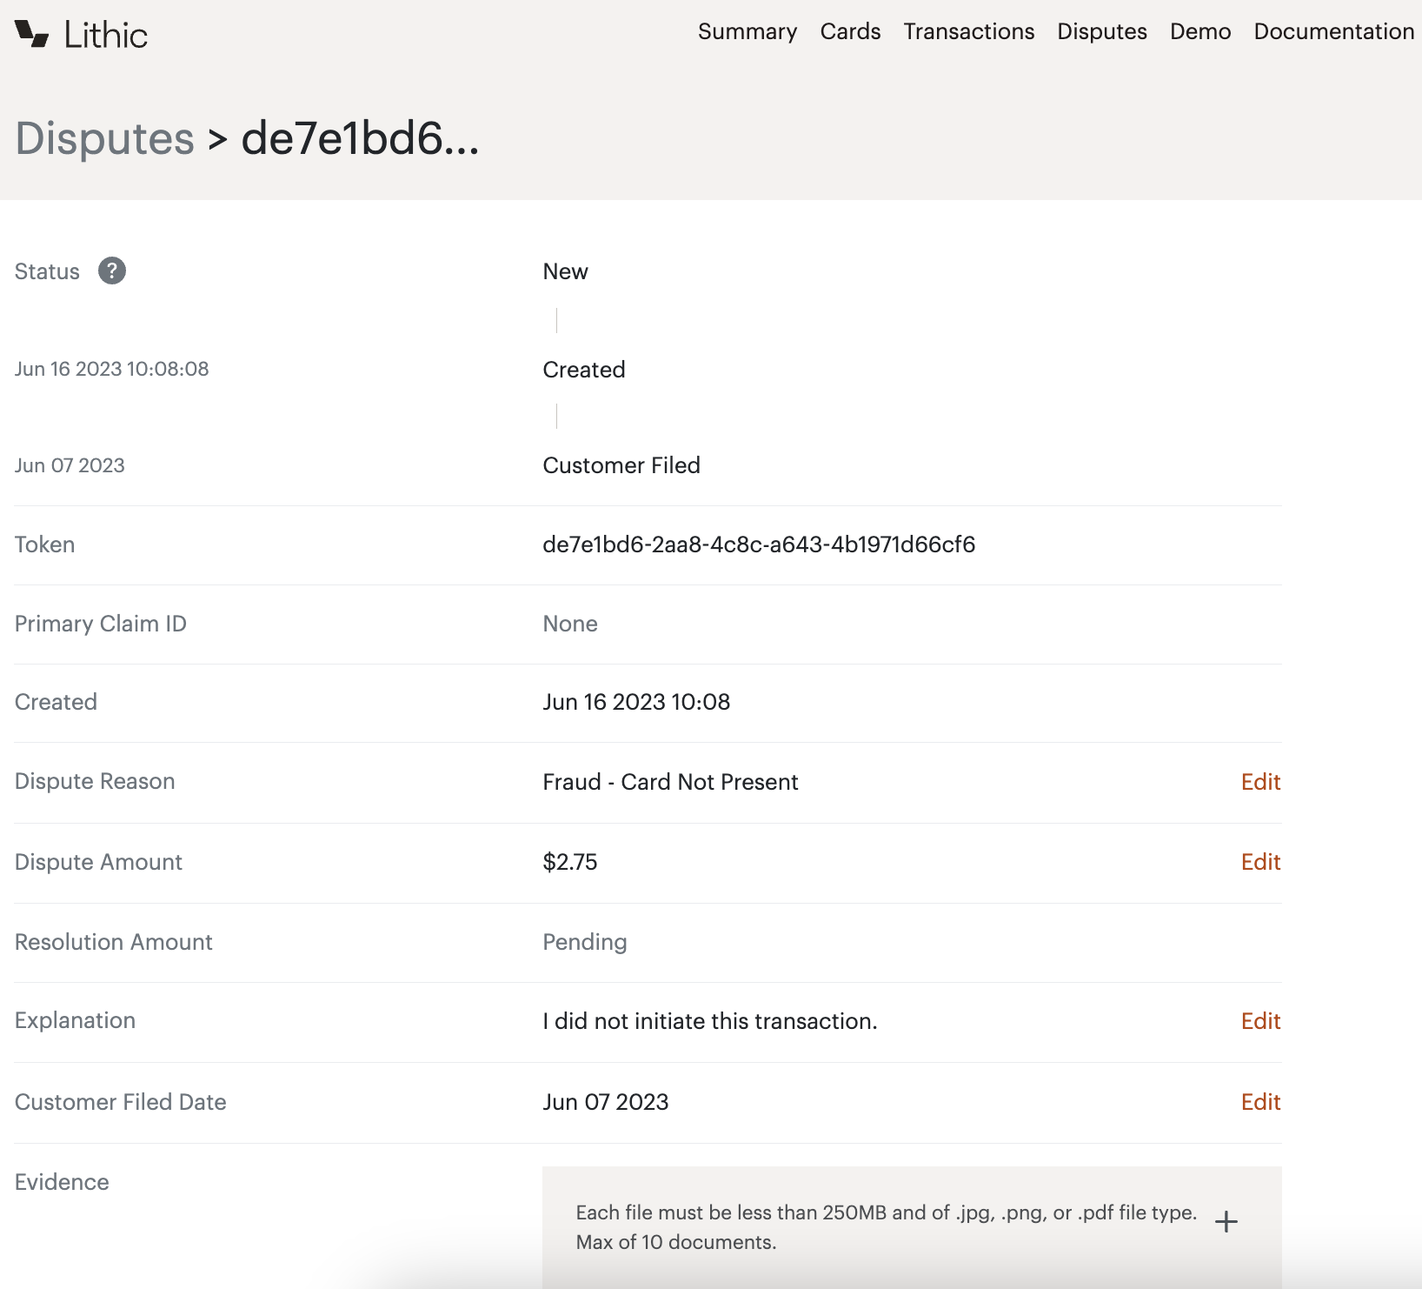
Task: Click the plus icon to add evidence document
Action: pyautogui.click(x=1226, y=1222)
